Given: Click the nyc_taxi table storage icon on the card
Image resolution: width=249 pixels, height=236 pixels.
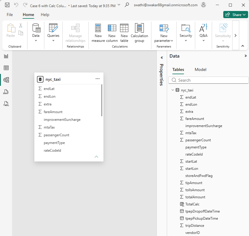Looking at the screenshot, I should (x=40, y=79).
